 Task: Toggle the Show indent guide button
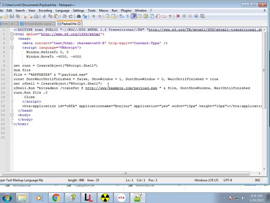134,16
